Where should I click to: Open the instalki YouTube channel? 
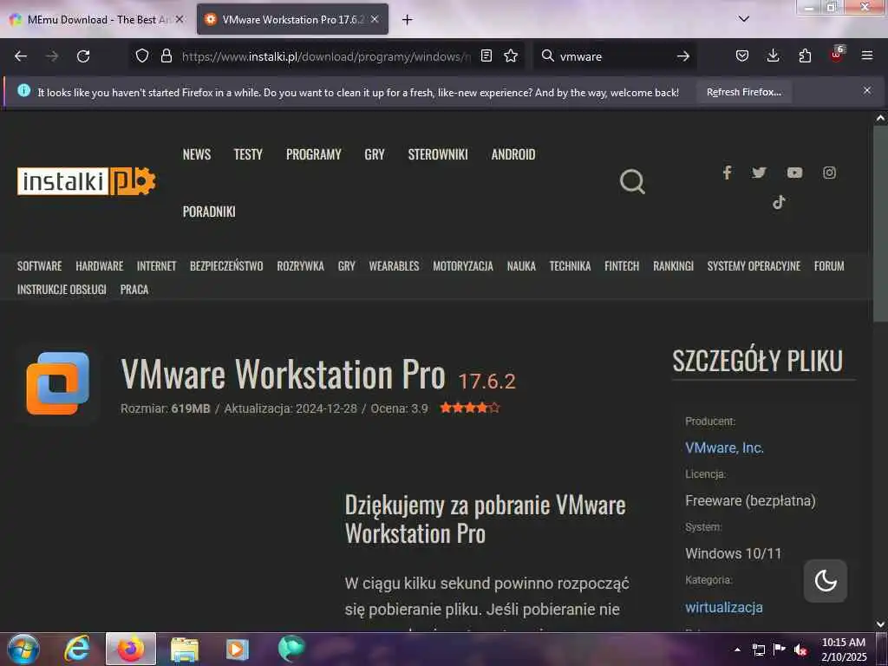pyautogui.click(x=794, y=173)
